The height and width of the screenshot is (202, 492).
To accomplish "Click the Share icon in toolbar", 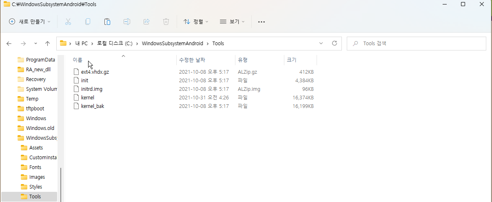I will click(146, 22).
